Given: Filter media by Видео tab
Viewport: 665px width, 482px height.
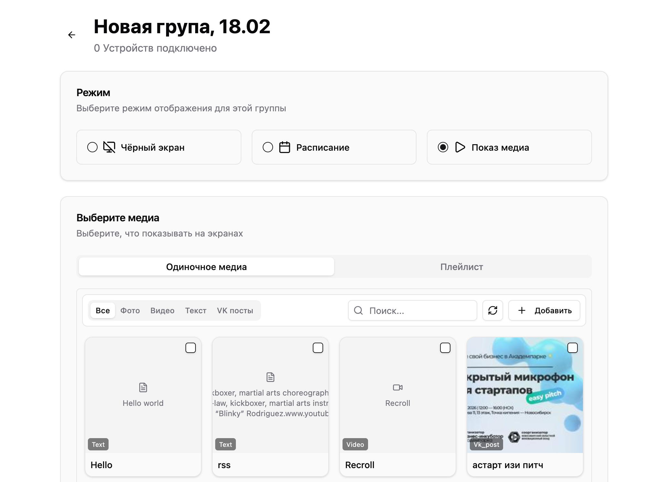Looking at the screenshot, I should pos(162,311).
